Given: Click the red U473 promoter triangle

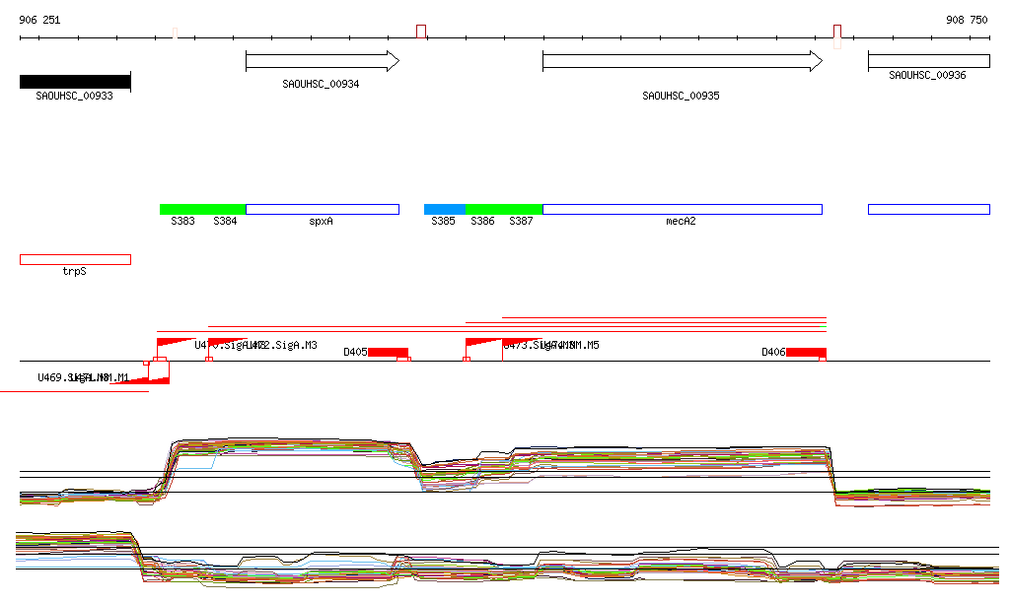Looking at the screenshot, I should [x=483, y=343].
